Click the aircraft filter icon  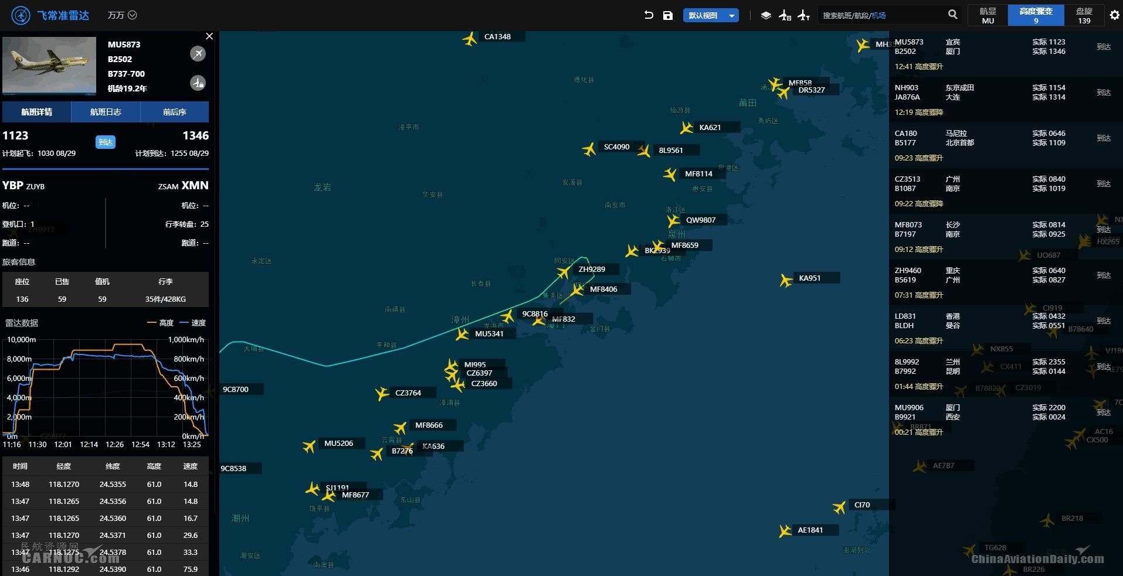coord(804,15)
